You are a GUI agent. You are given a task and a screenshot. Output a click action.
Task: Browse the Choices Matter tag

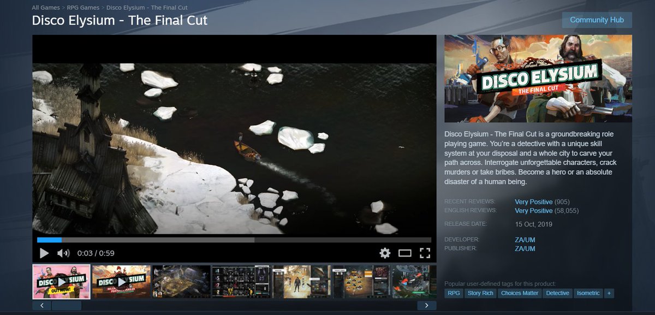tap(520, 293)
